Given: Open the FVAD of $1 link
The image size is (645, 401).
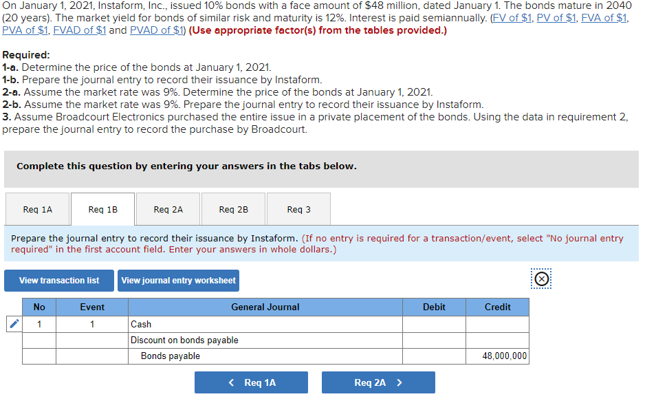Looking at the screenshot, I should click(x=79, y=30).
